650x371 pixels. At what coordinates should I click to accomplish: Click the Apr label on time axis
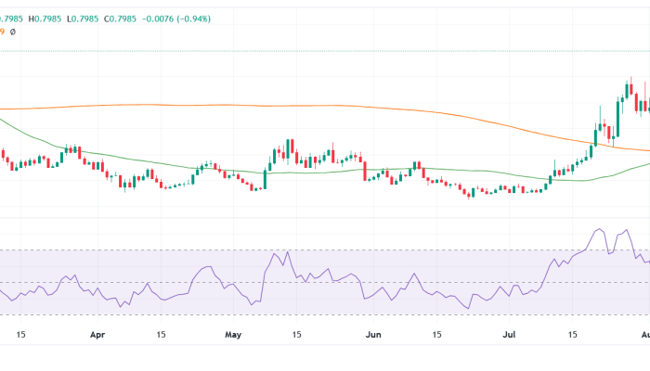pyautogui.click(x=98, y=333)
